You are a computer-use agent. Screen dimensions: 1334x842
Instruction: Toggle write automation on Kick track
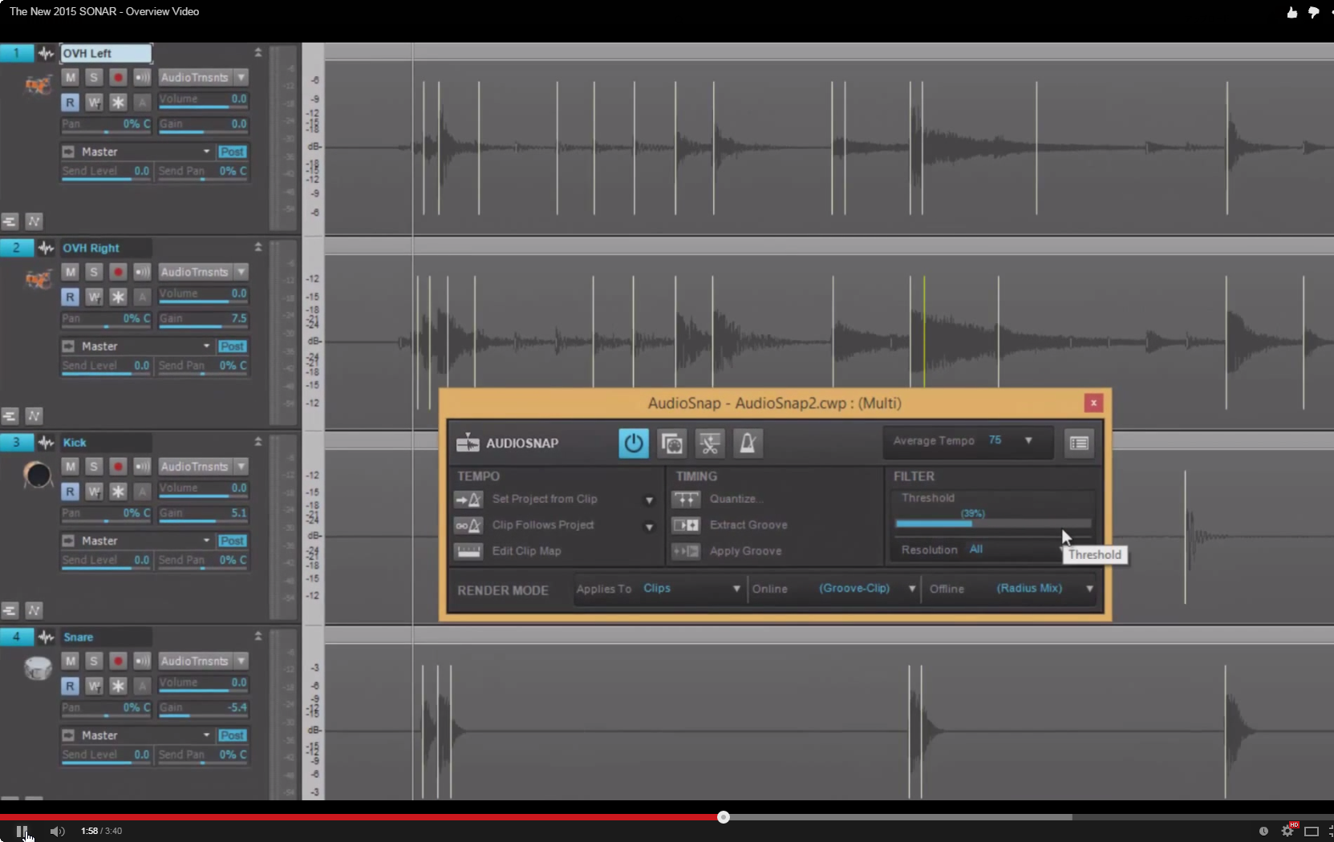click(x=94, y=491)
